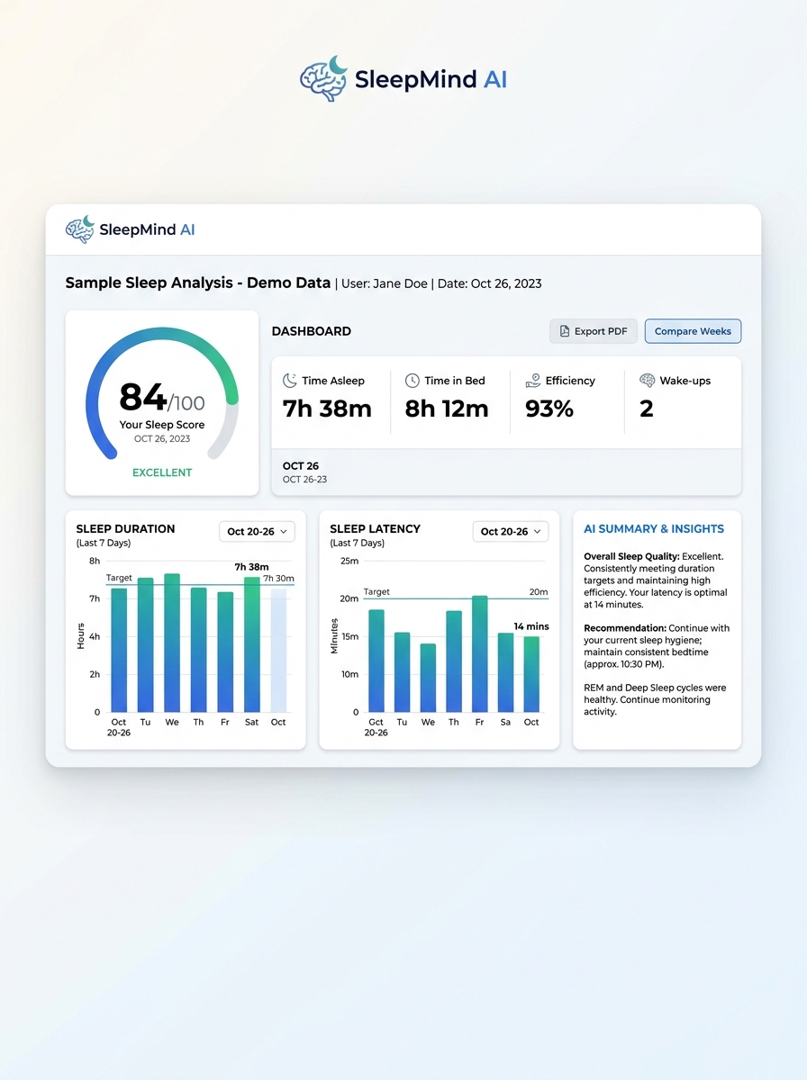Click the moon icon next to Time Asleep

click(x=290, y=381)
